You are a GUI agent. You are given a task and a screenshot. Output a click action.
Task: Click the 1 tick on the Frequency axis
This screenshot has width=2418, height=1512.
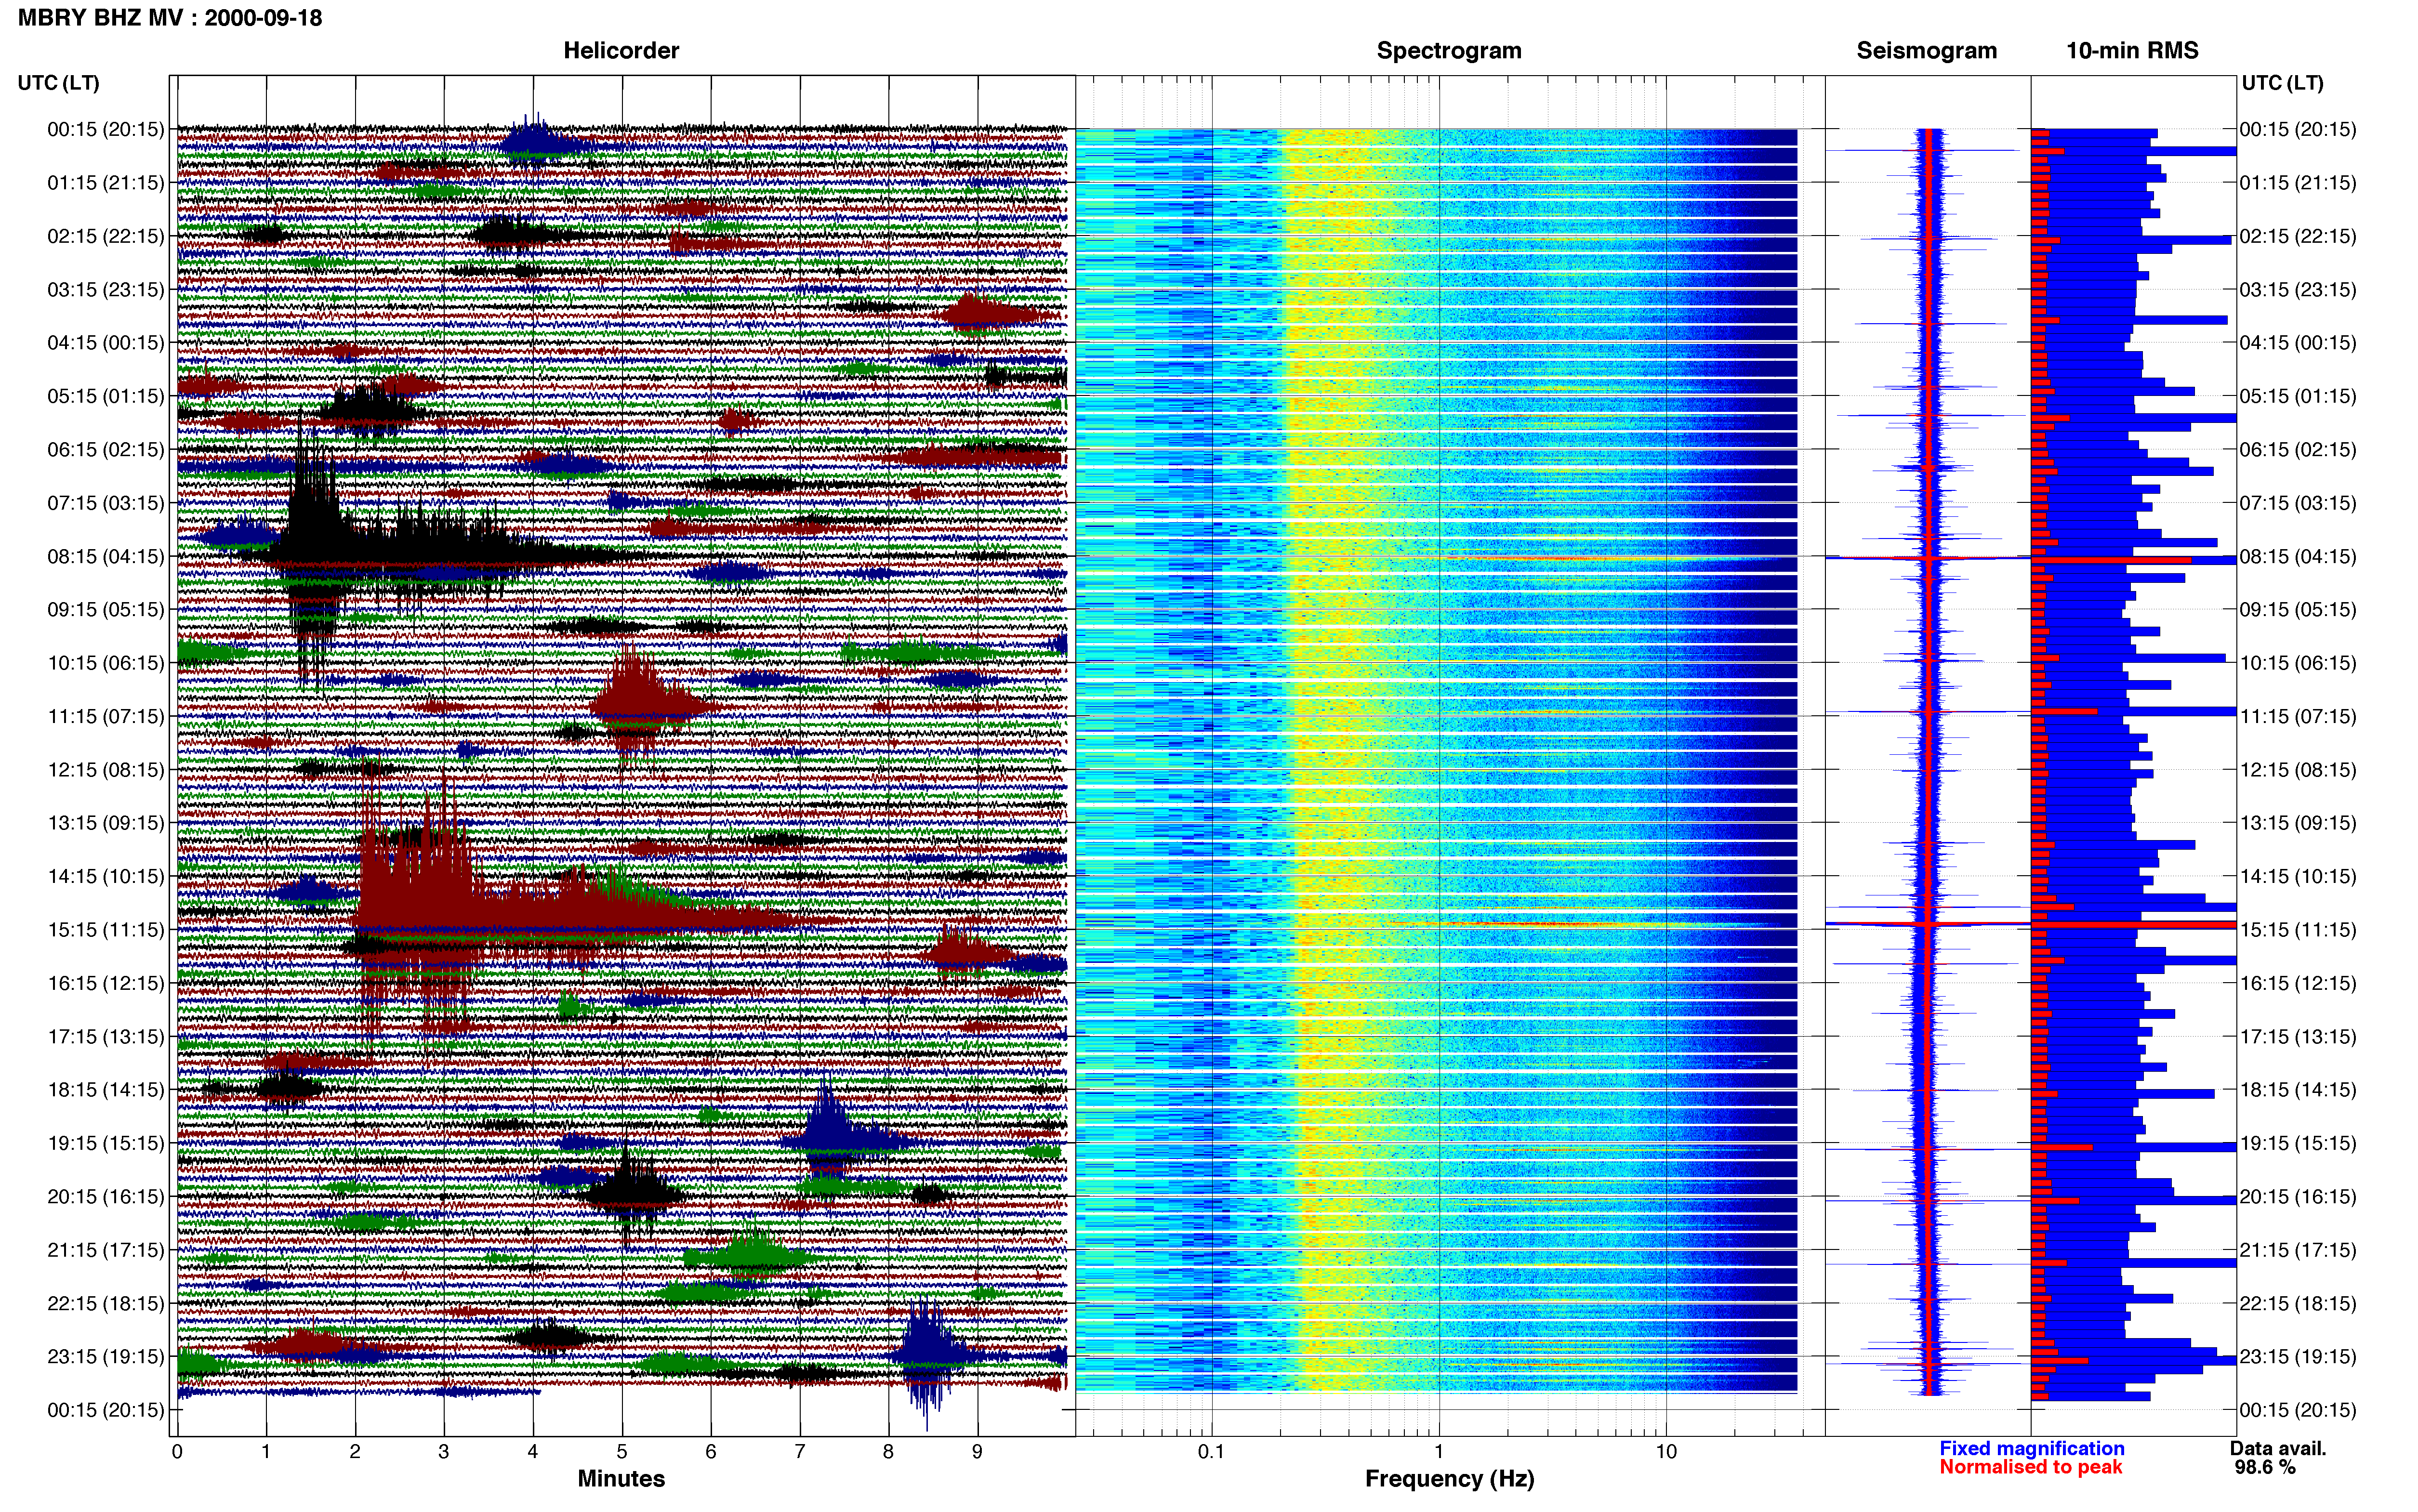[x=1439, y=1451]
